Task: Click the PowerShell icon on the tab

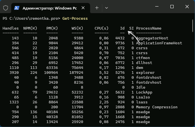Action: tap(17, 8)
